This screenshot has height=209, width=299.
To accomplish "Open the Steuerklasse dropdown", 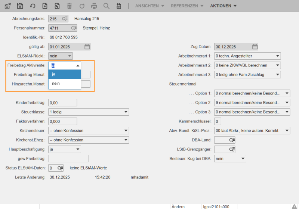I will [126, 112].
